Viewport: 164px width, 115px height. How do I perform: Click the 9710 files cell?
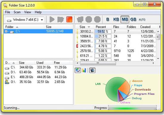(x=117, y=51)
